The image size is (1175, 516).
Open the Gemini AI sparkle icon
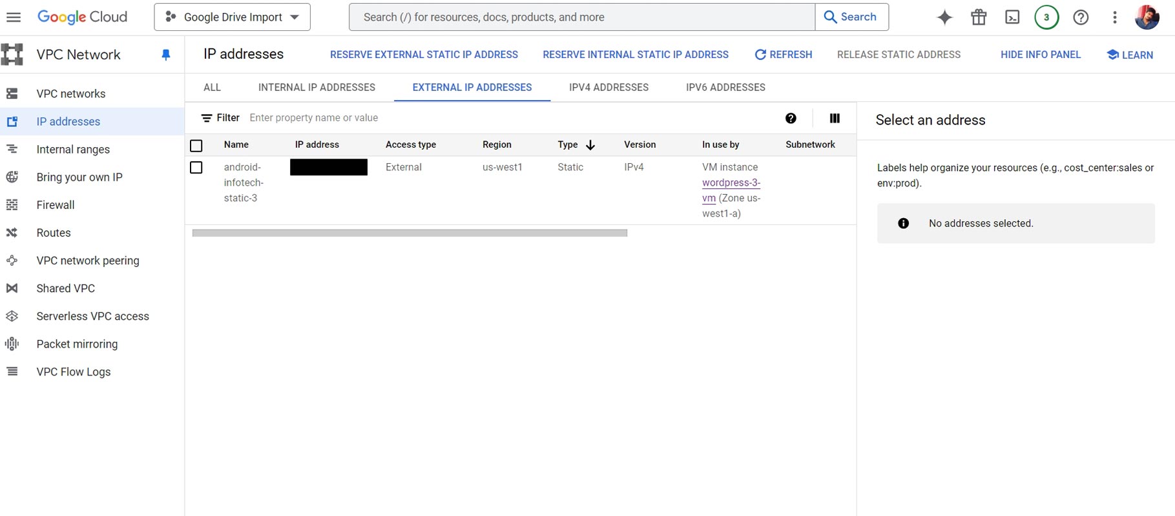[x=944, y=17]
